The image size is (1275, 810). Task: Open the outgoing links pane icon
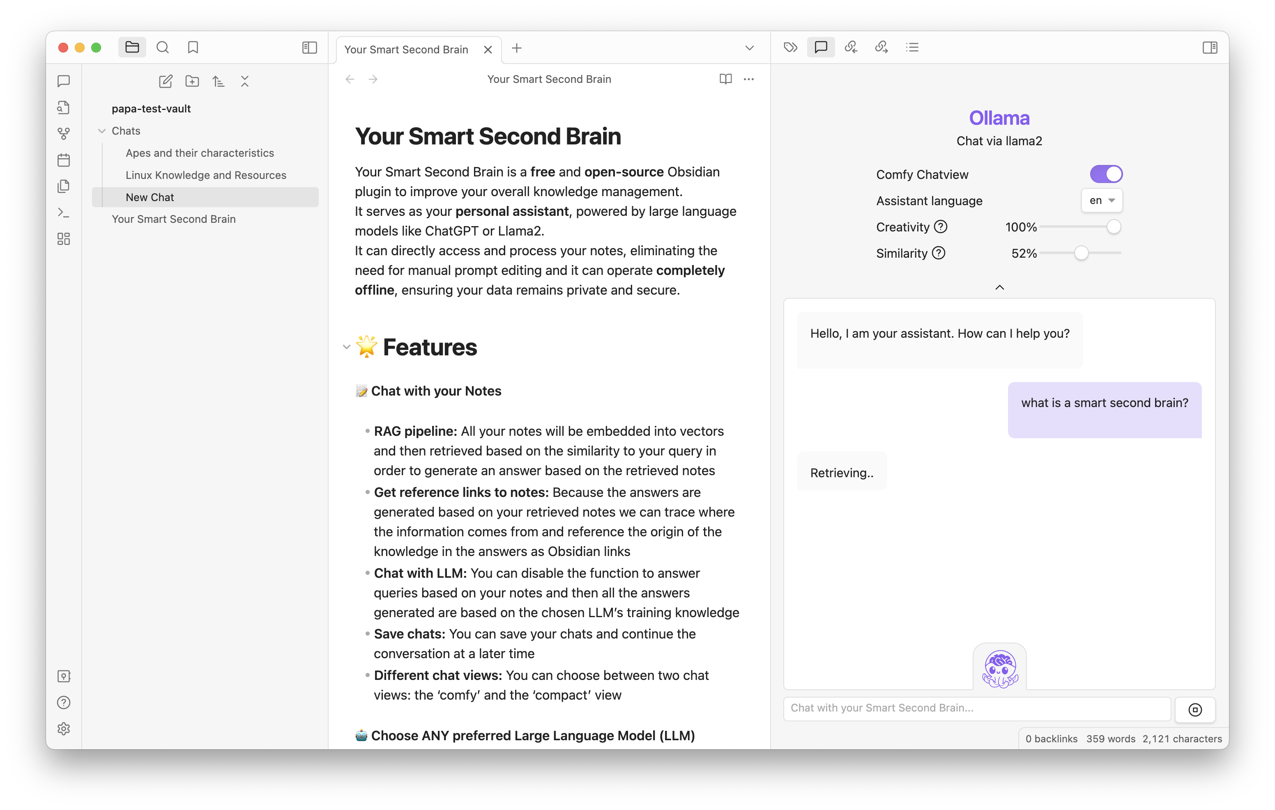point(881,48)
